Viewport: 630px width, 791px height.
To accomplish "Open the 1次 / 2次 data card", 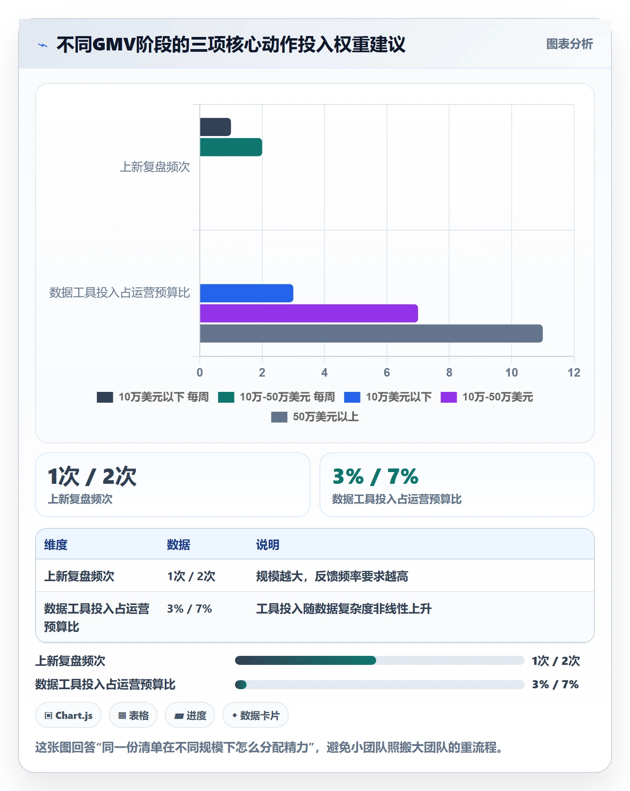I will point(173,485).
